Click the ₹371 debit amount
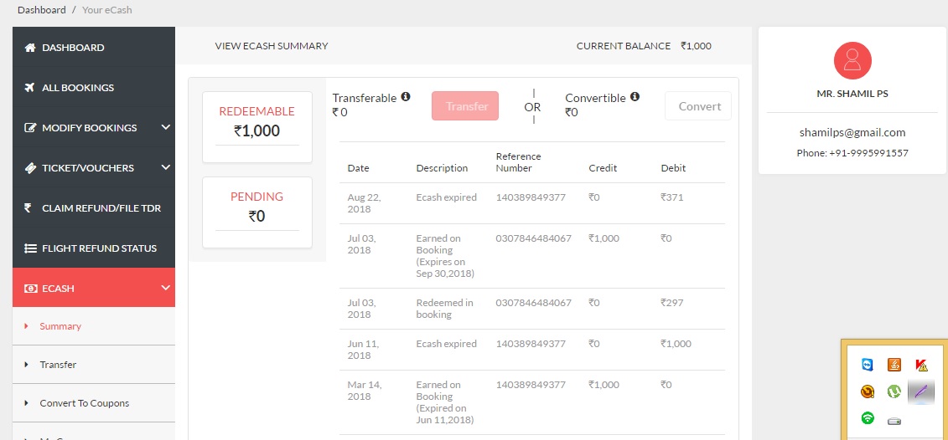This screenshot has height=440, width=948. point(672,197)
